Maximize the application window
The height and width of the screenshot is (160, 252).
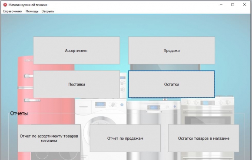(232, 5)
